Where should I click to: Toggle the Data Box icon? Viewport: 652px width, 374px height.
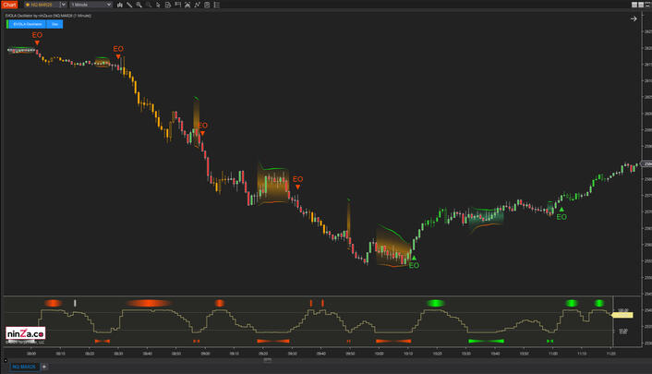(207, 5)
